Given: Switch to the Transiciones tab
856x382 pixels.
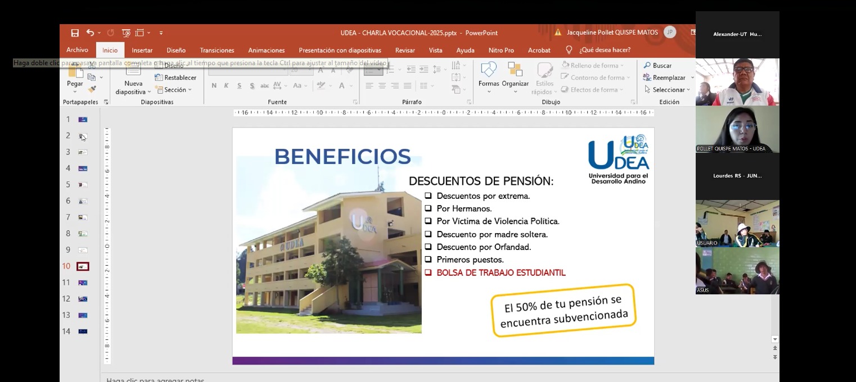Looking at the screenshot, I should [x=217, y=51].
